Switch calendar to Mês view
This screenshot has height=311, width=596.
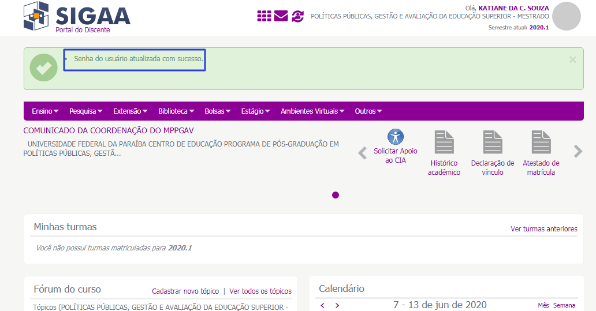coord(543,305)
